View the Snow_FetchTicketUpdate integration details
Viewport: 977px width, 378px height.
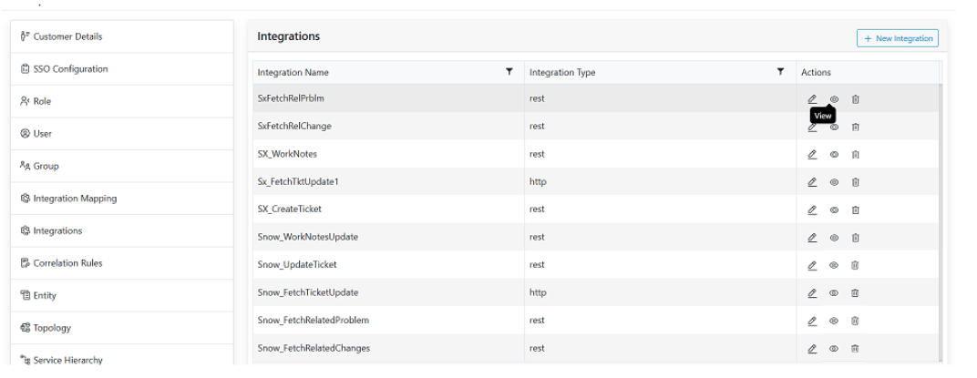834,292
